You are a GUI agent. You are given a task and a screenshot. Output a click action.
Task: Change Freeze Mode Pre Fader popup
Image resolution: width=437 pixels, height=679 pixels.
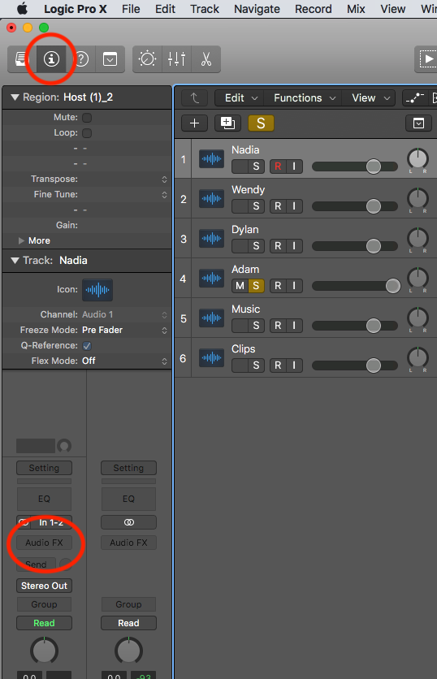[164, 331]
